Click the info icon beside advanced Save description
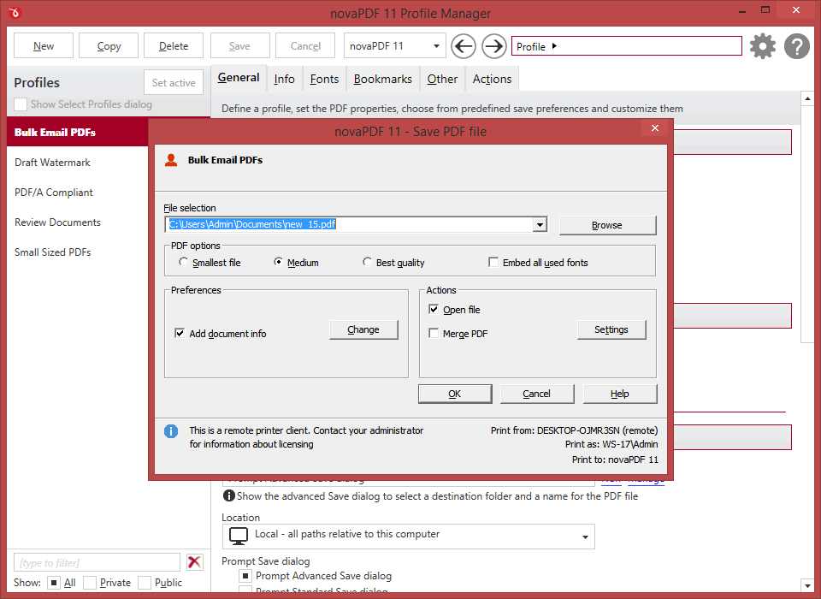The width and height of the screenshot is (821, 599). point(229,495)
